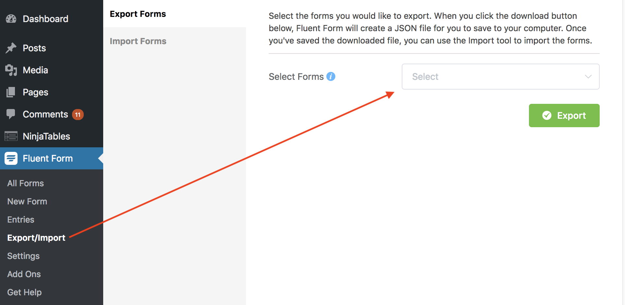
Task: Open the Entries submenu item
Action: point(21,220)
